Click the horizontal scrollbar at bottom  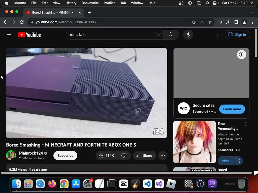pos(126,173)
